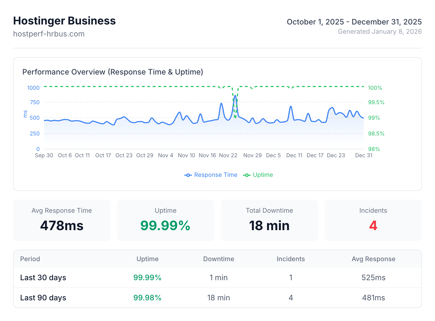Open the Uptime summary card

point(165,220)
